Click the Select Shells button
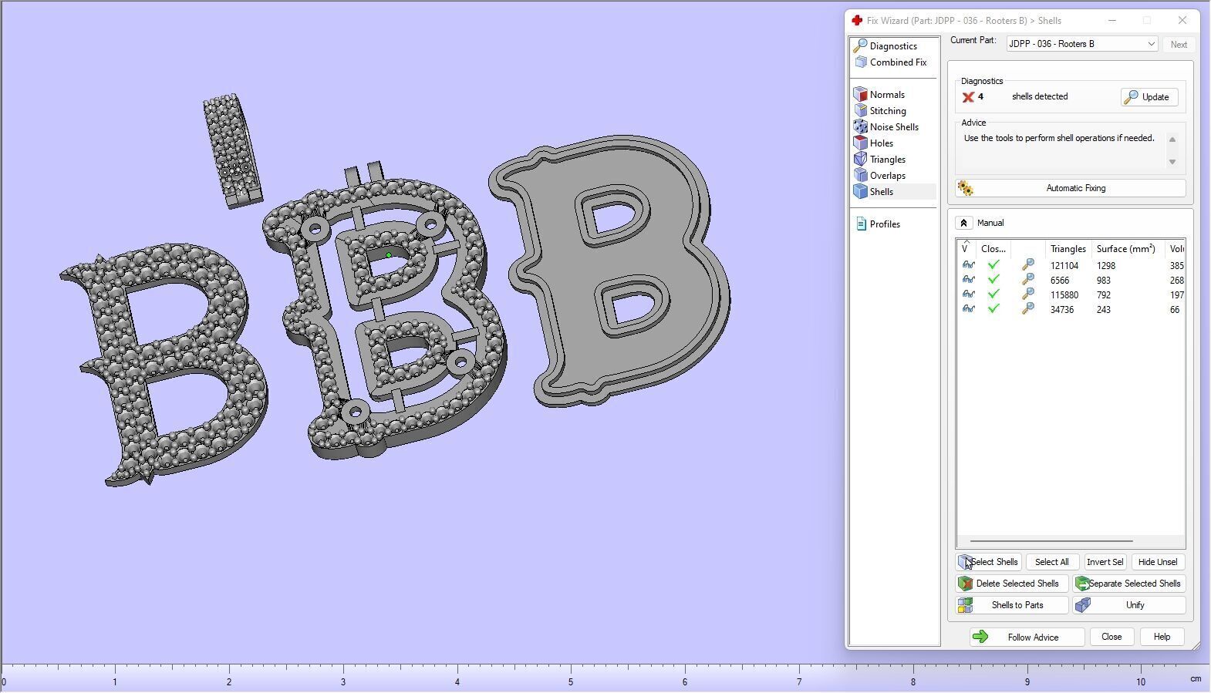This screenshot has width=1211, height=693. [x=989, y=562]
